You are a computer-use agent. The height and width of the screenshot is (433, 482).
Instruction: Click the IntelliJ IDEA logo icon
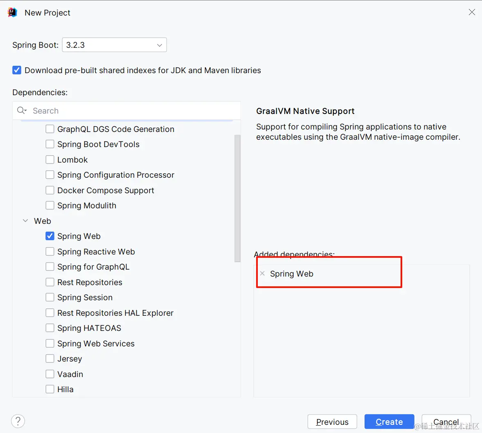[12, 12]
